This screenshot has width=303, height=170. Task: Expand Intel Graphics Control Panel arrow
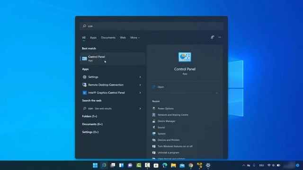140,93
